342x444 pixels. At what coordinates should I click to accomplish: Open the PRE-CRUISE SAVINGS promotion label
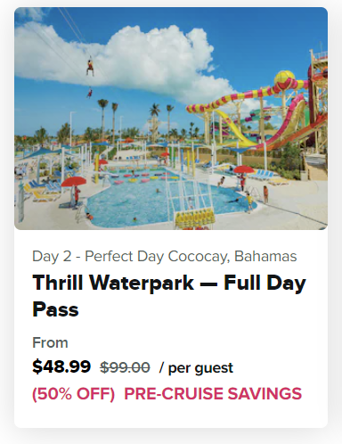(x=213, y=393)
